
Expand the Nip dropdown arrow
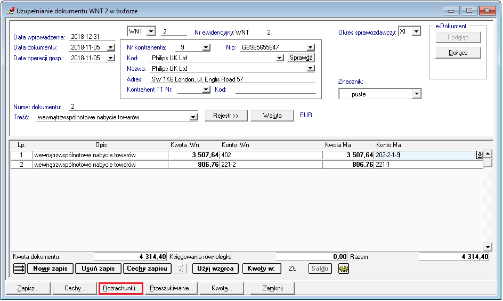coord(310,47)
